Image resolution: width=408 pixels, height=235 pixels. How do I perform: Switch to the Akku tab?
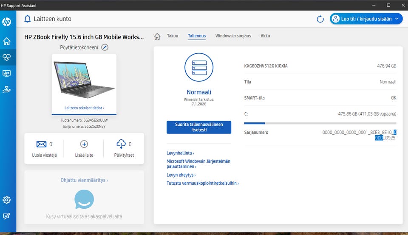[x=265, y=36]
